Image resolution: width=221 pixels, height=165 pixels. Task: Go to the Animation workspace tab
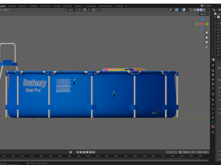[68, 6]
